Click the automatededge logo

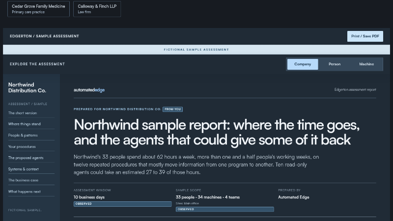[89, 90]
